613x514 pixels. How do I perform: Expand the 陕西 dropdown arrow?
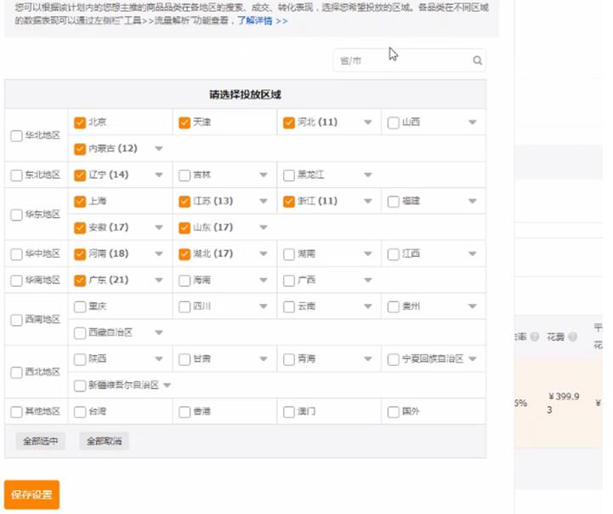pyautogui.click(x=159, y=359)
